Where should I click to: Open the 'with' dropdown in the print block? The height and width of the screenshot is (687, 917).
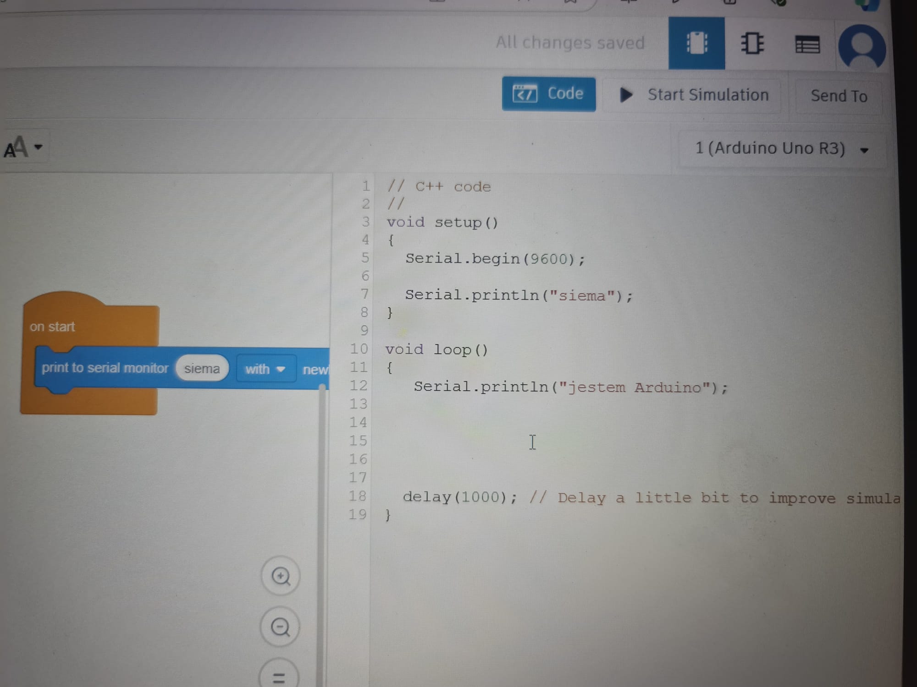[x=265, y=369]
